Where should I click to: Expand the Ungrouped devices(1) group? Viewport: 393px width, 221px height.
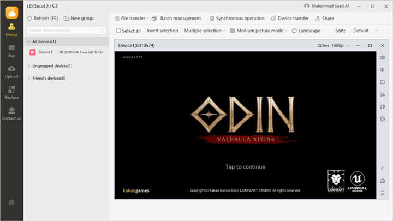[x=28, y=66]
